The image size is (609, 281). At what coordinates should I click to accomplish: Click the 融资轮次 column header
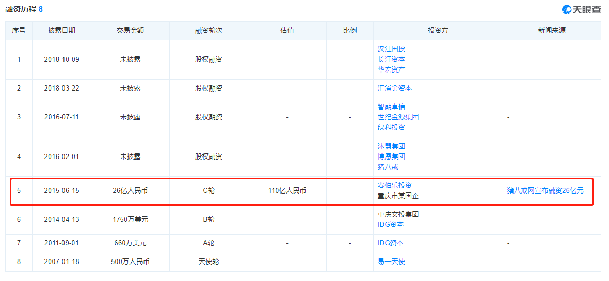click(x=209, y=31)
